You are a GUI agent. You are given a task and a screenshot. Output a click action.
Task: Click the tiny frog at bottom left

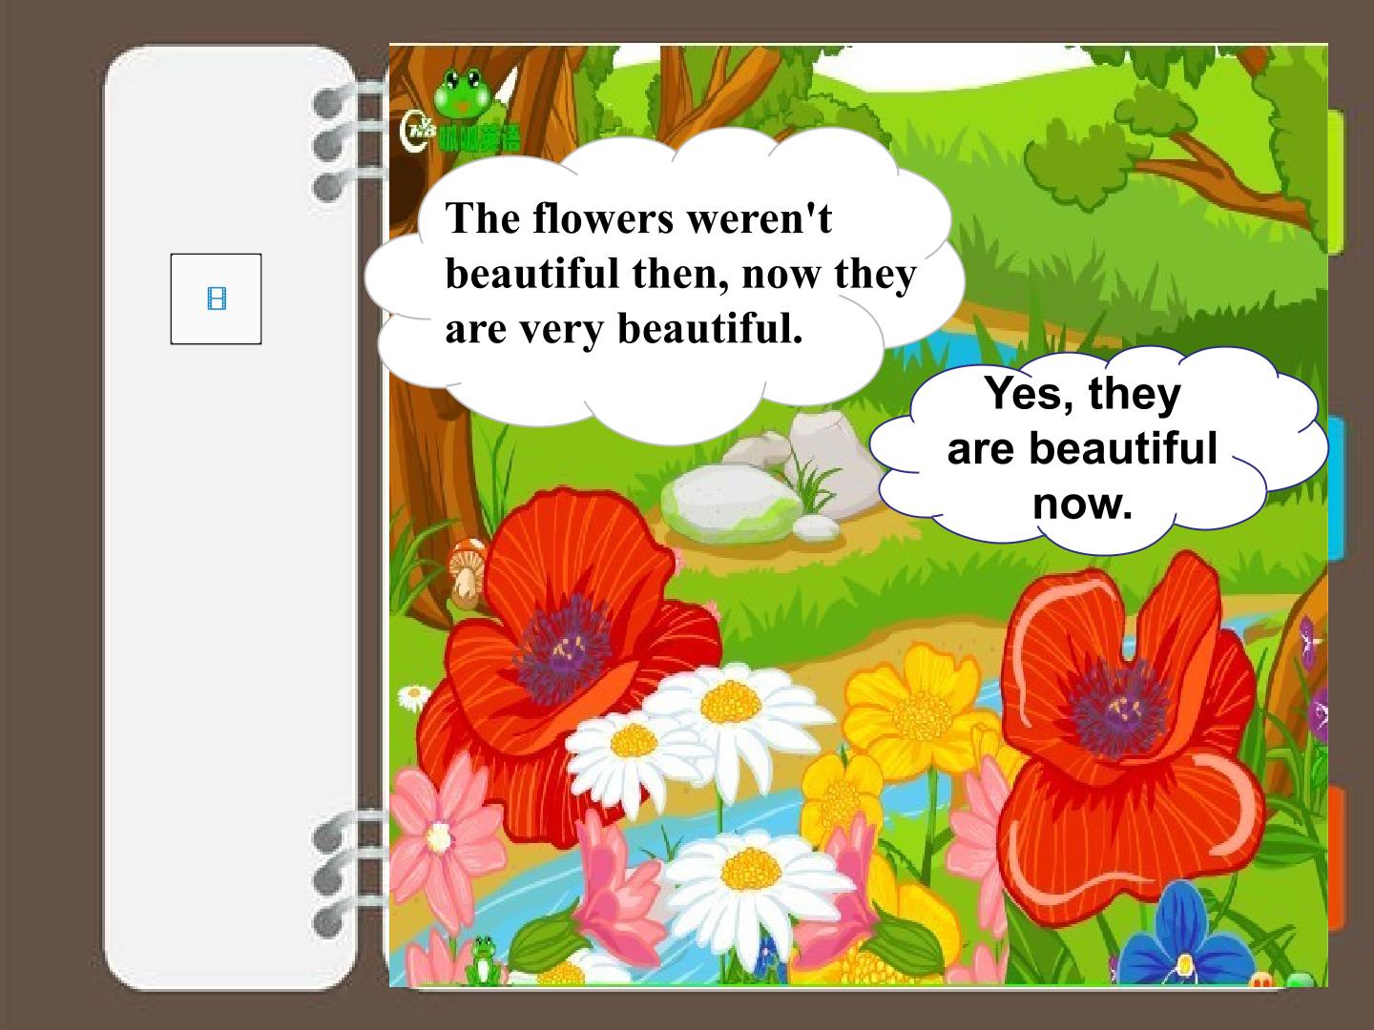coord(484,960)
